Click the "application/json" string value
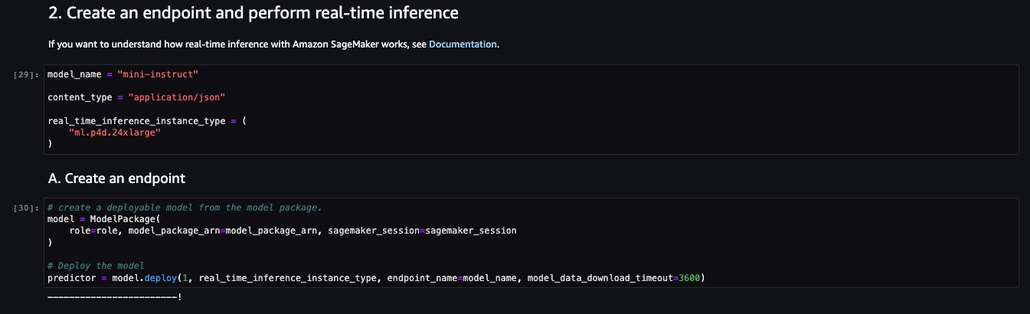 pyautogui.click(x=175, y=97)
